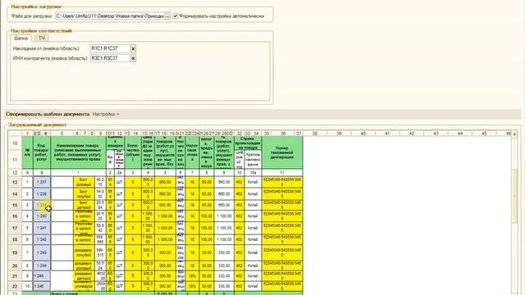The width and height of the screenshot is (525, 295).
Task: Click the scroll up arrow of table
Action: point(514,134)
